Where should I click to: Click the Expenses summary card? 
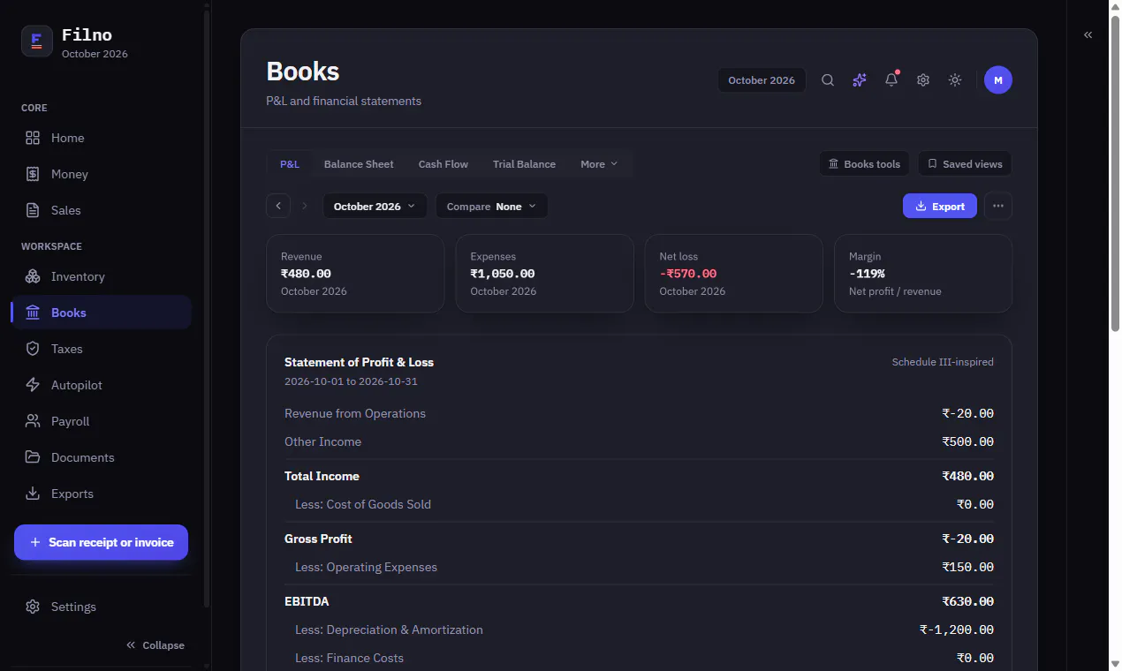[544, 274]
